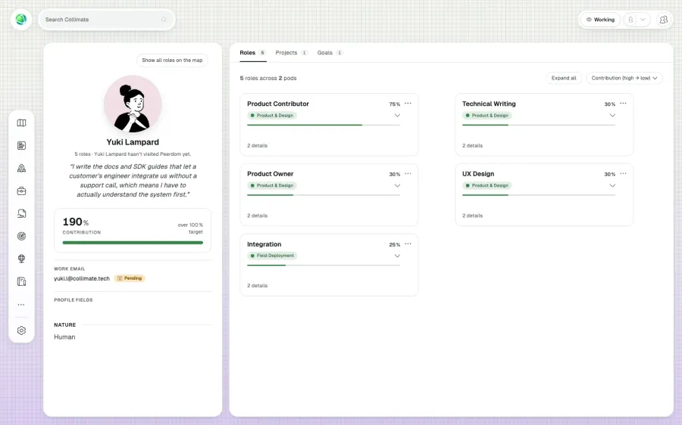682x425 pixels.
Task: Click the '5 roles across 2 pods' summary
Action: [x=268, y=78]
